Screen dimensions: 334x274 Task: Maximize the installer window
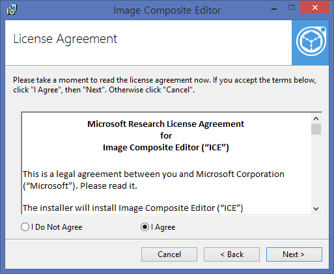click(x=292, y=8)
